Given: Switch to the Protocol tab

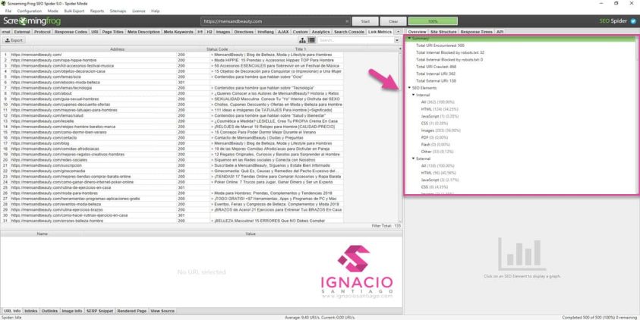Looking at the screenshot, I should [x=43, y=32].
